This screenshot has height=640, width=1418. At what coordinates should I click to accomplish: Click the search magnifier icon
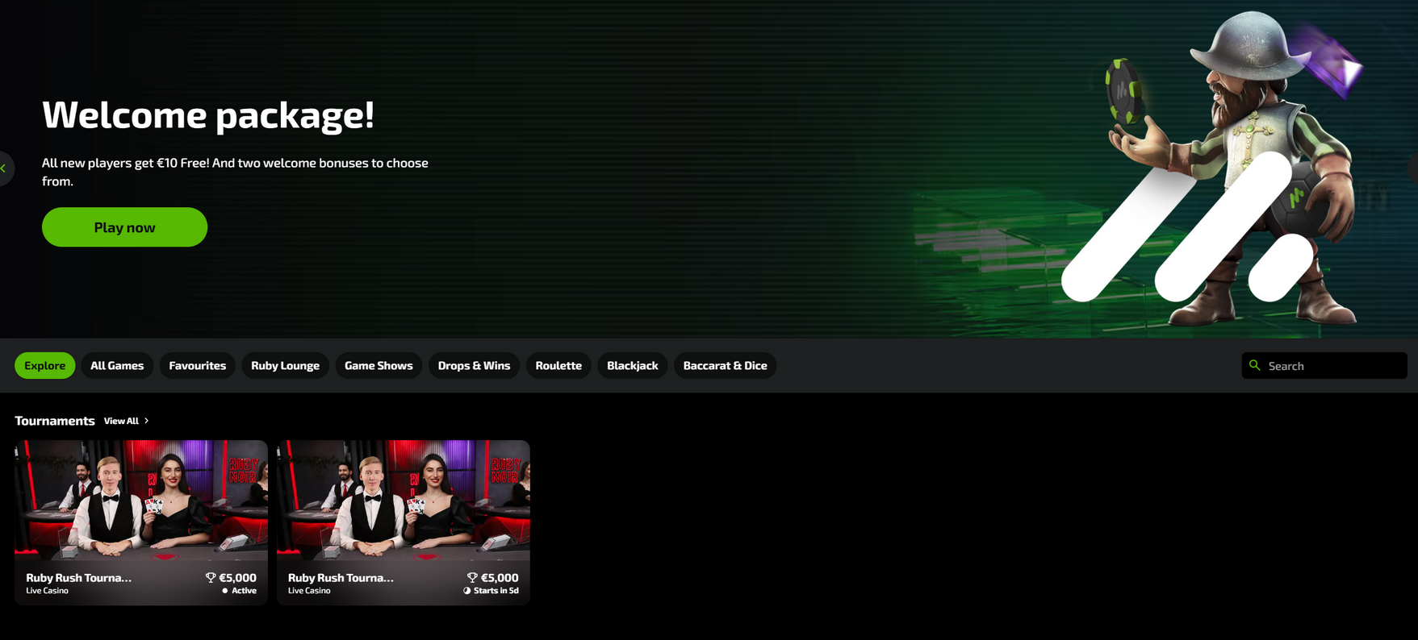click(x=1254, y=365)
